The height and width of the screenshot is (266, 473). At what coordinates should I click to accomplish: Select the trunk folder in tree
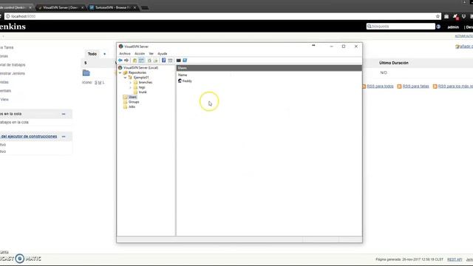[x=143, y=92]
